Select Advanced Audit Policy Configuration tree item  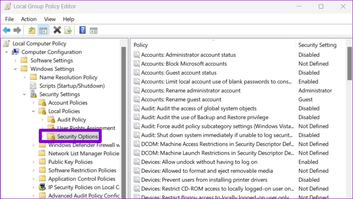[x=84, y=195]
